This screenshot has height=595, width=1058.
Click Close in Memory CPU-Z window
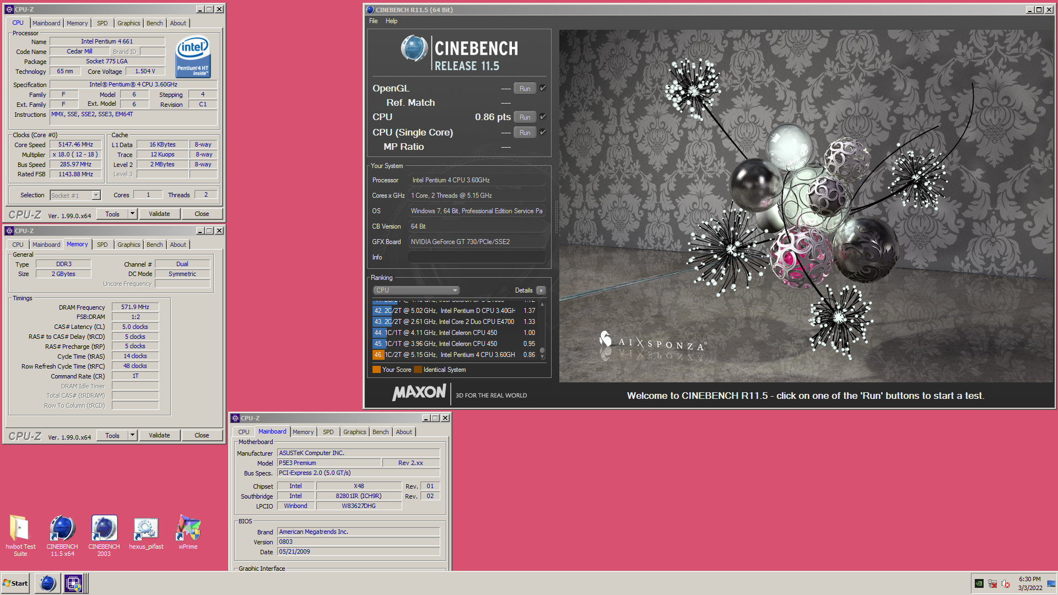[x=202, y=435]
